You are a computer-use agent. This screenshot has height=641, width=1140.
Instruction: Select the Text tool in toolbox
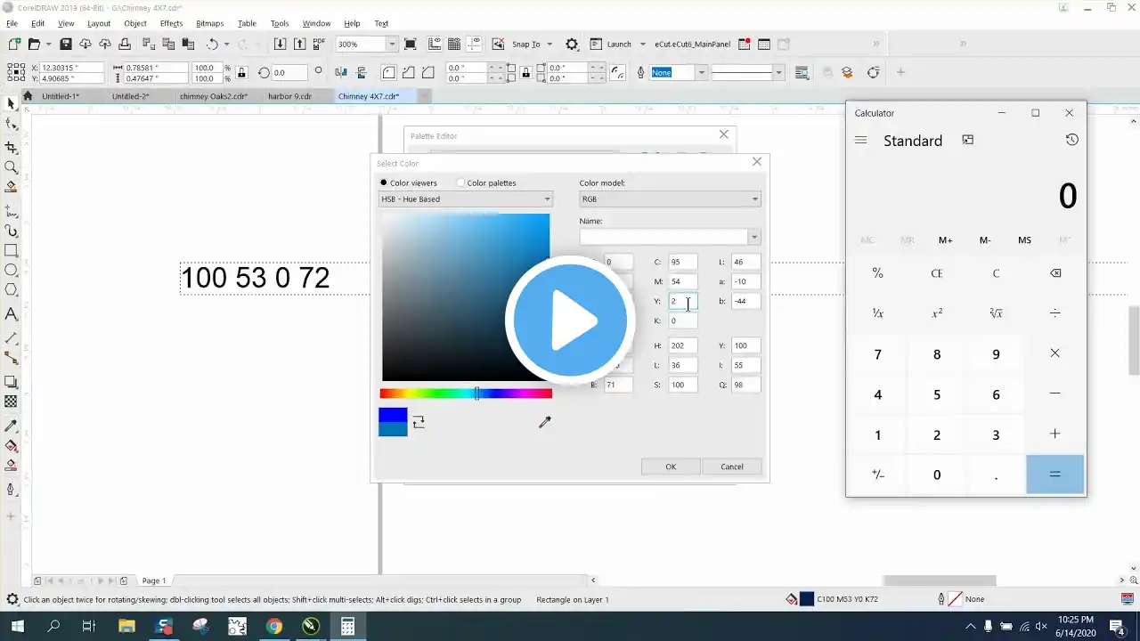[12, 314]
